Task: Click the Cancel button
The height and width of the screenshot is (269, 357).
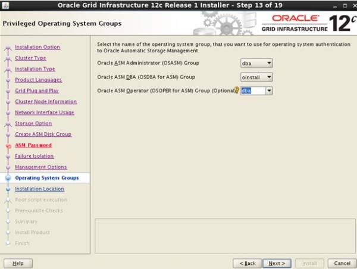Action: 342,264
